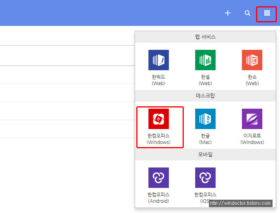Open search with the magnifier icon
The height and width of the screenshot is (213, 280).
(247, 13)
